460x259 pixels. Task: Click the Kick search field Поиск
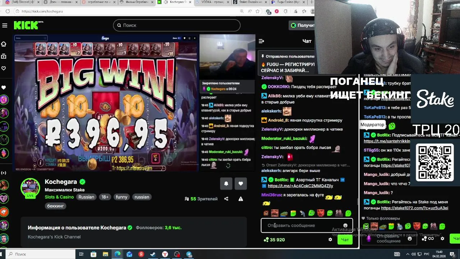tap(176, 25)
